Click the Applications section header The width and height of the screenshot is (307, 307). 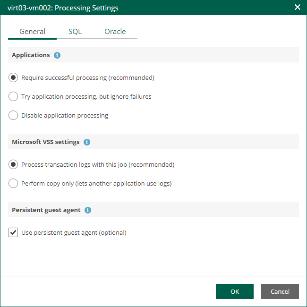31,55
